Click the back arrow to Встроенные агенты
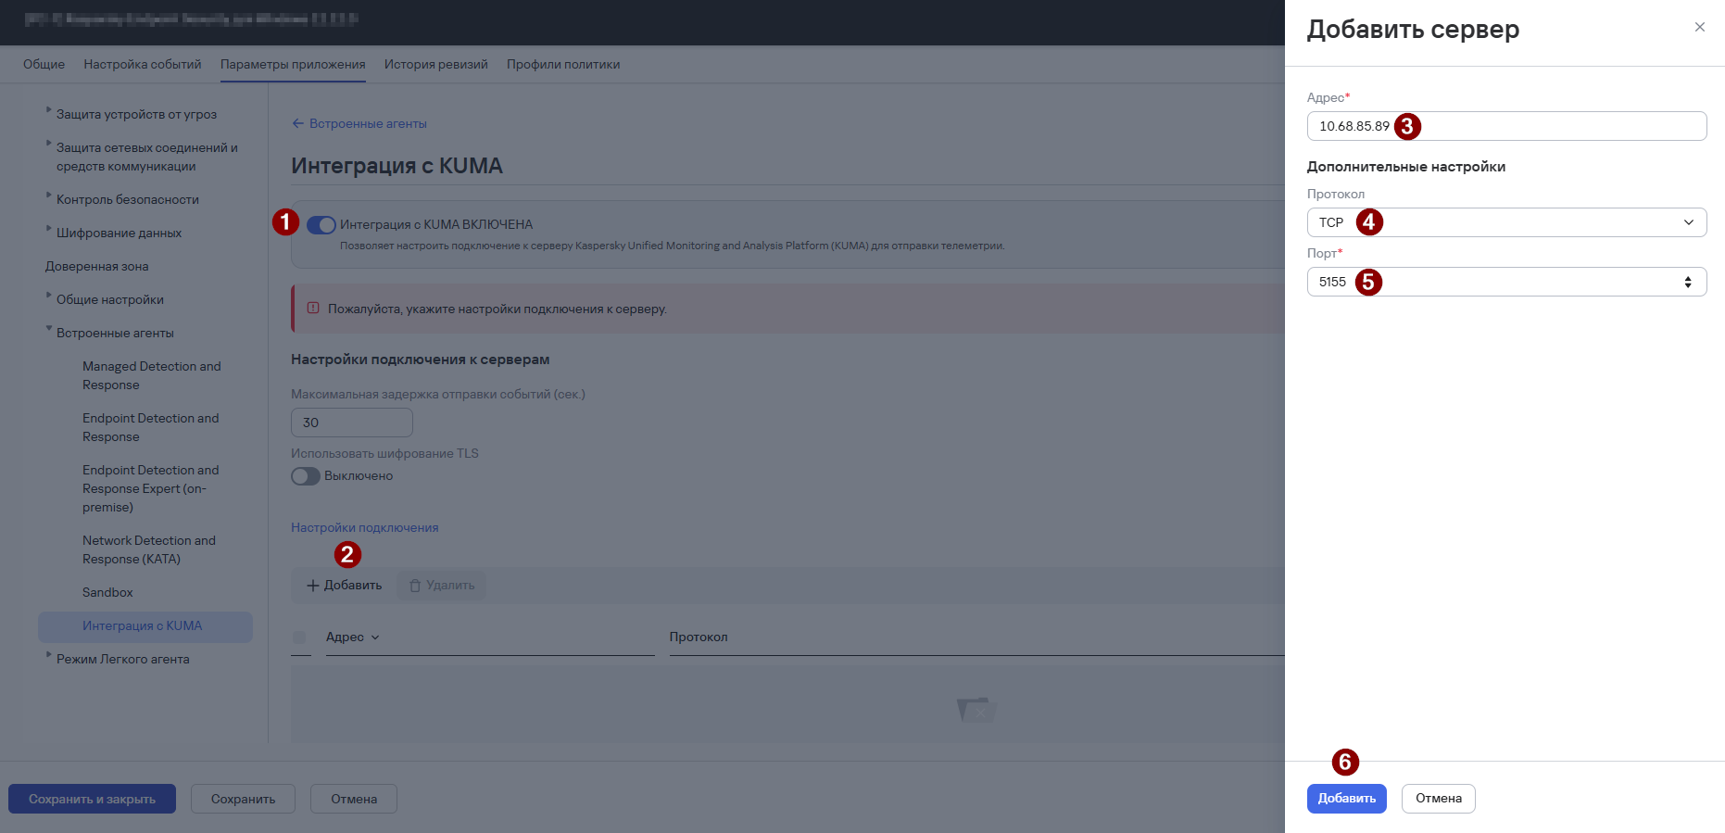The height and width of the screenshot is (833, 1725). pos(297,123)
